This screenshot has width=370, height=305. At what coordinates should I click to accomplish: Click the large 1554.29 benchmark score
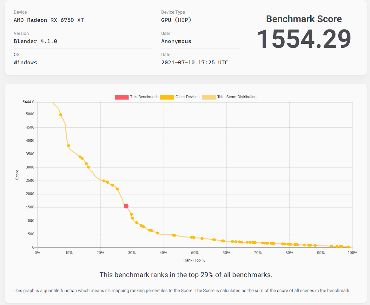point(304,39)
